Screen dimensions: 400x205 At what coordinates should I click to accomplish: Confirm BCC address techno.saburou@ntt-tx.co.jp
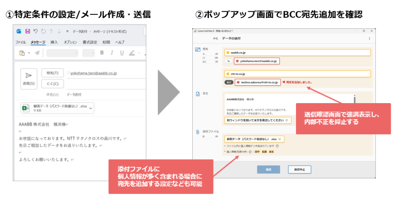257,83
